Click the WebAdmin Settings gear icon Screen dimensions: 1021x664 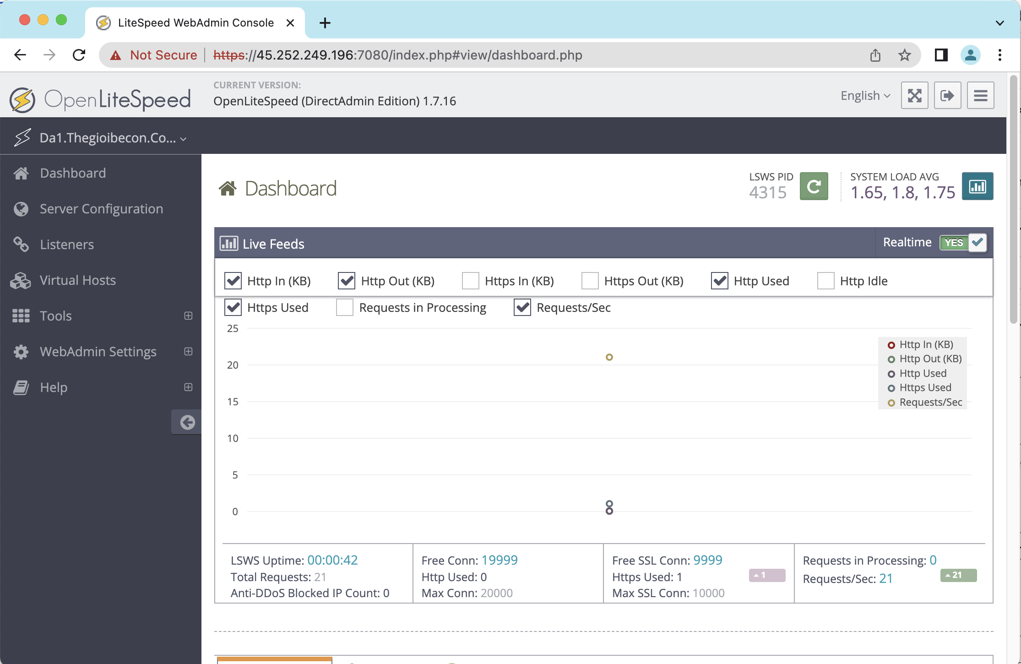[x=21, y=352]
